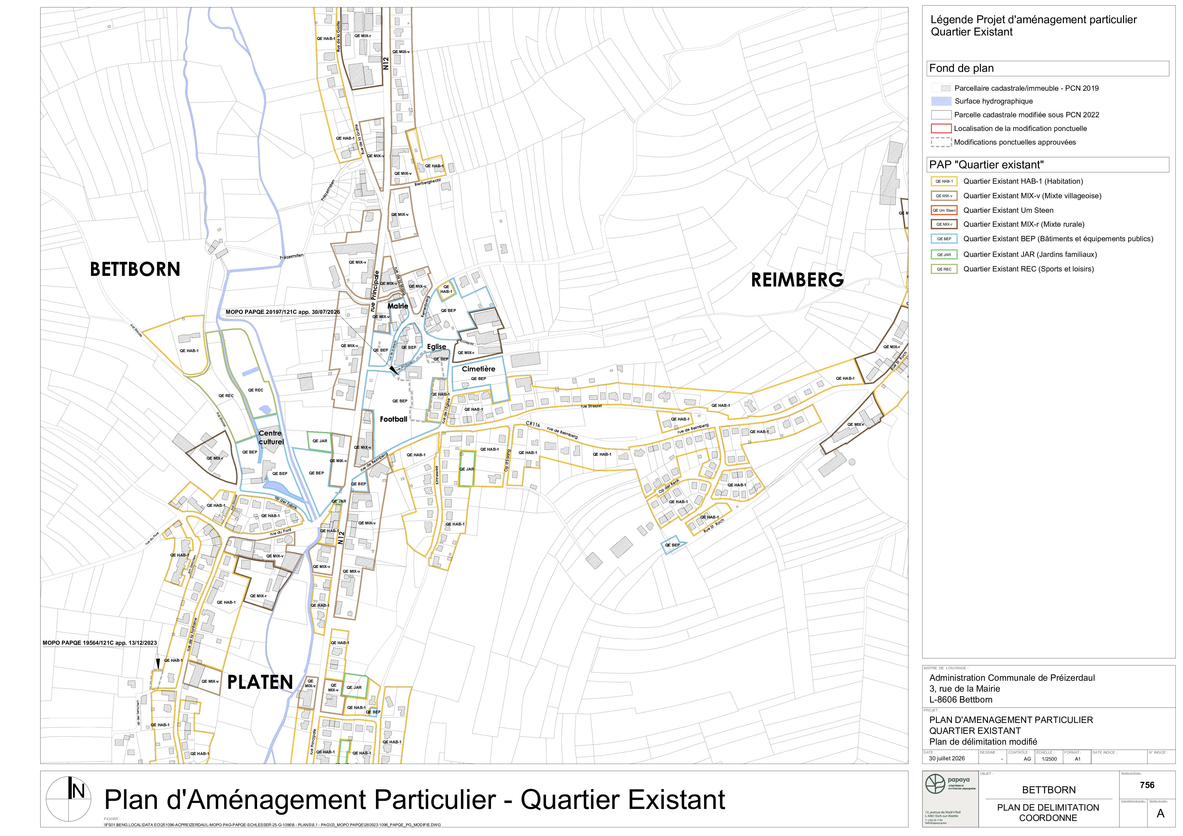Click 'Administration Communale de Préizerdaul' in title block
This screenshot has height=836, width=1183.
(1012, 678)
